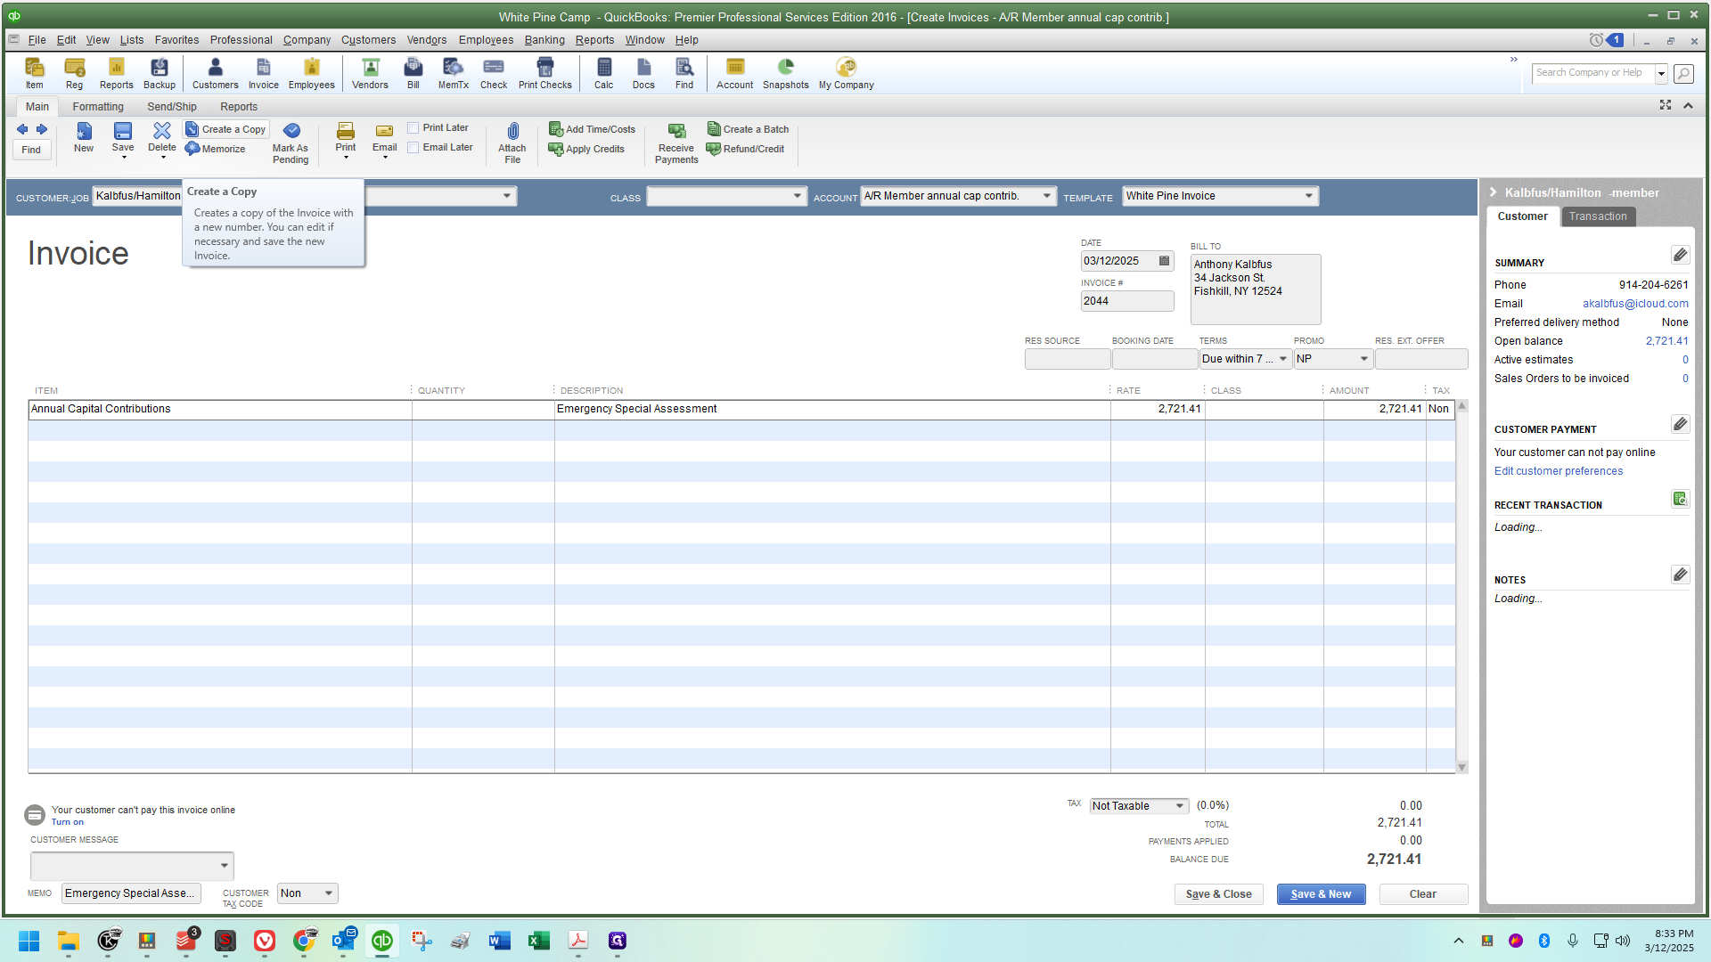Open the date calendar picker icon
The height and width of the screenshot is (962, 1711).
point(1164,261)
